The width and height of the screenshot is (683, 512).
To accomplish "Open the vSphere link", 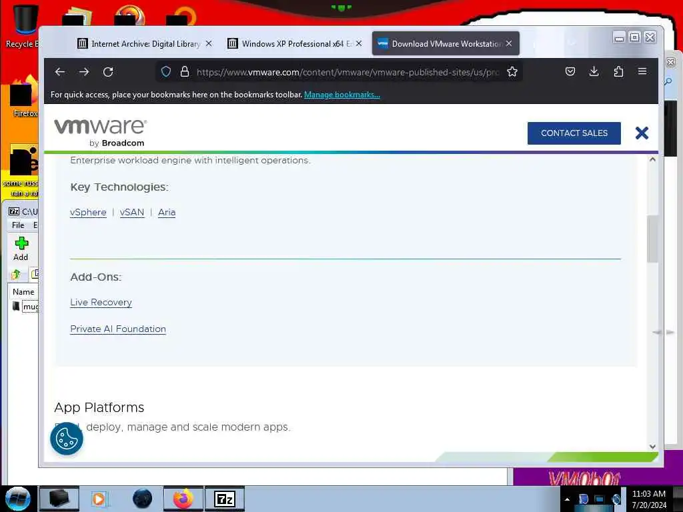I will point(88,213).
